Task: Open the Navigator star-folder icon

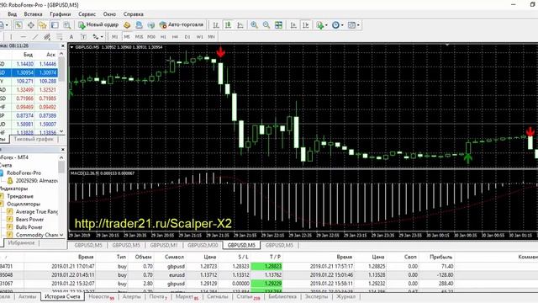Action: point(43,25)
